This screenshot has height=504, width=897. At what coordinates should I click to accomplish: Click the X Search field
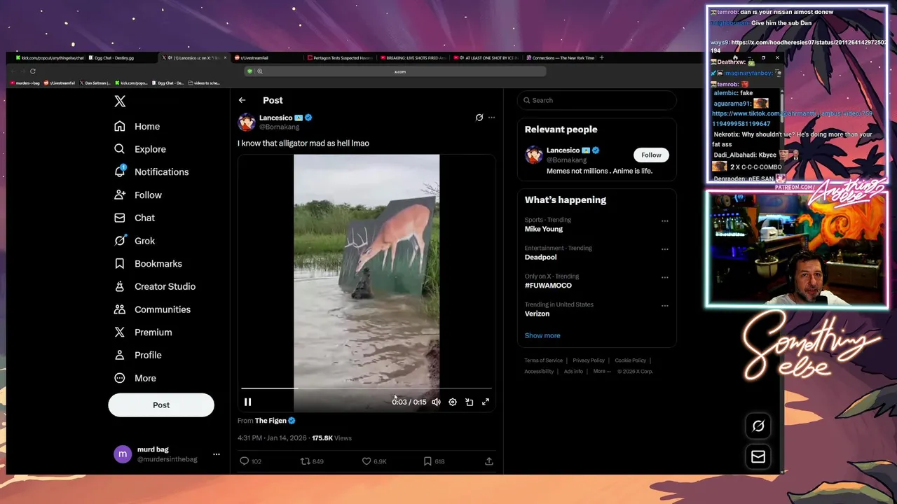pyautogui.click(x=597, y=100)
